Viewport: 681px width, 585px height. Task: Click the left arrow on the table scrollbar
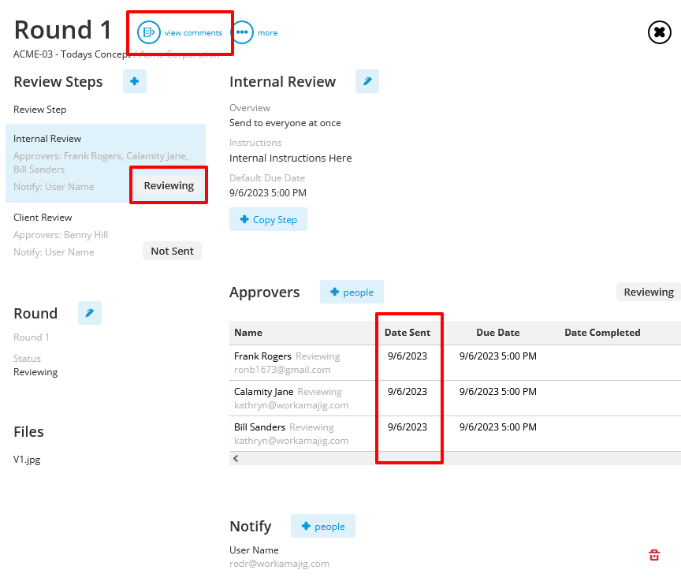(x=235, y=457)
